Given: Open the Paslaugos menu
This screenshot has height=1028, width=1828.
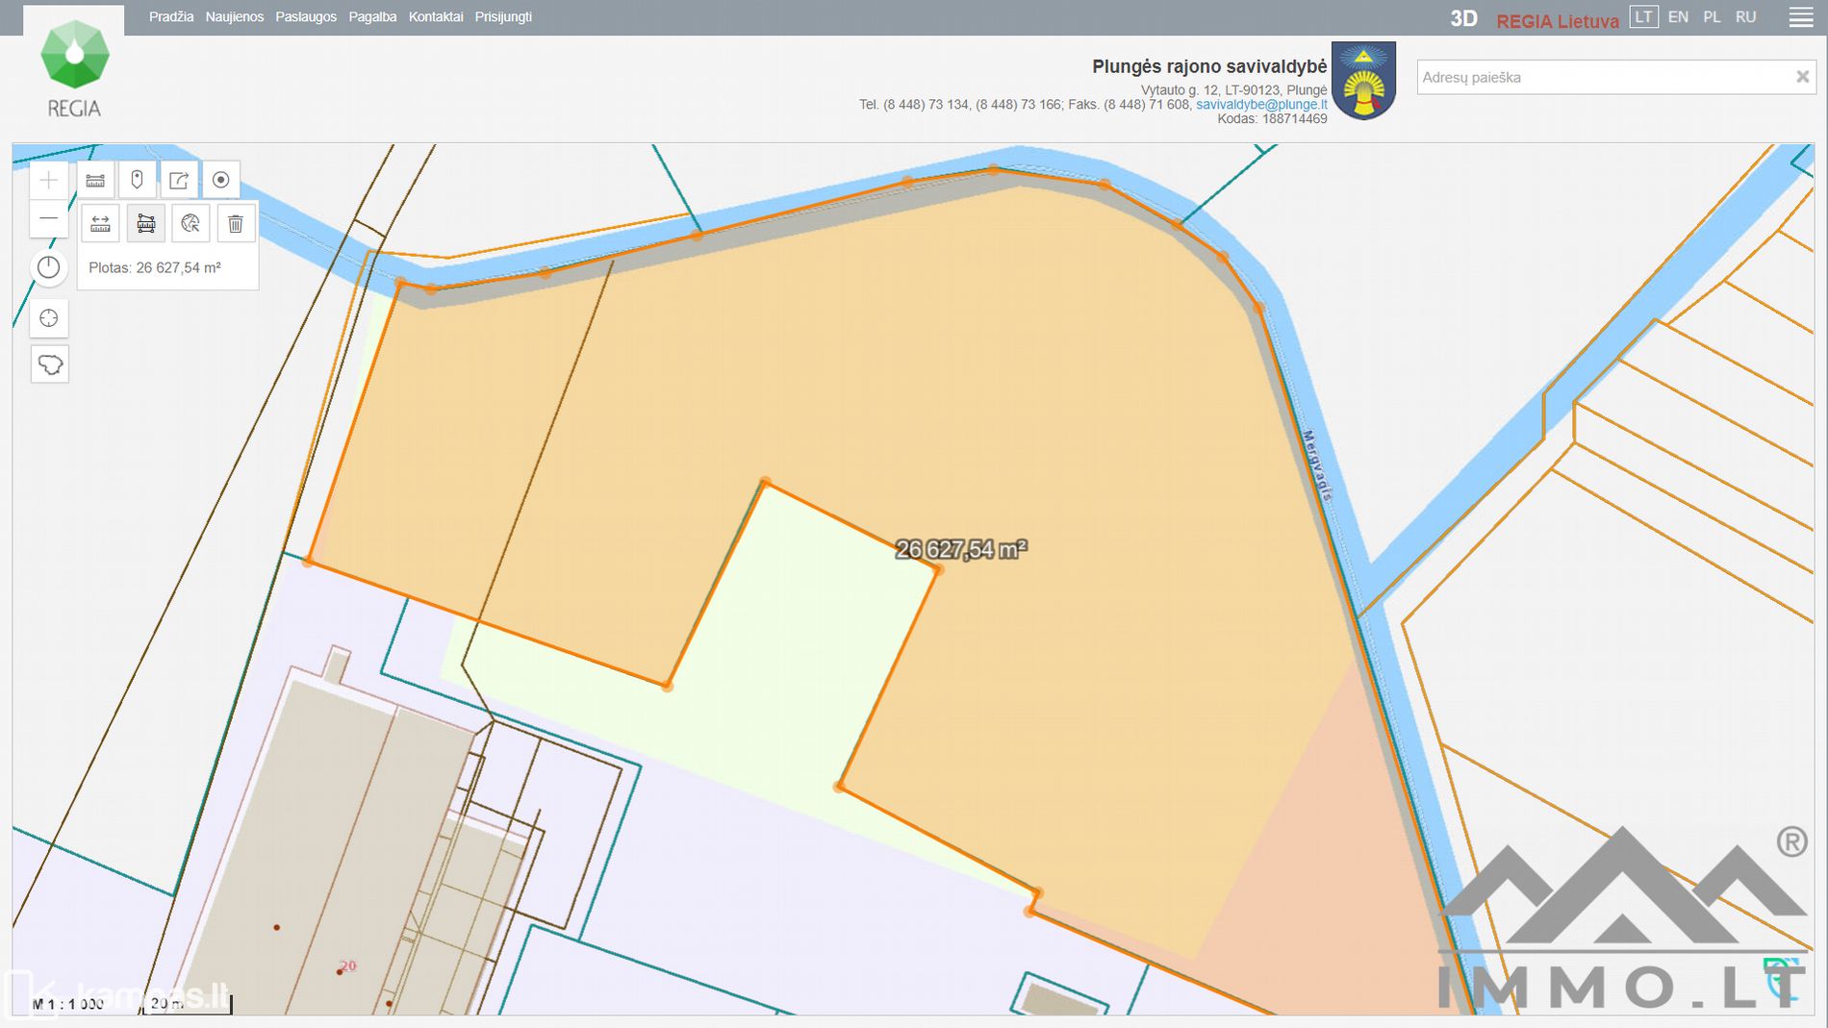Looking at the screenshot, I should (306, 17).
